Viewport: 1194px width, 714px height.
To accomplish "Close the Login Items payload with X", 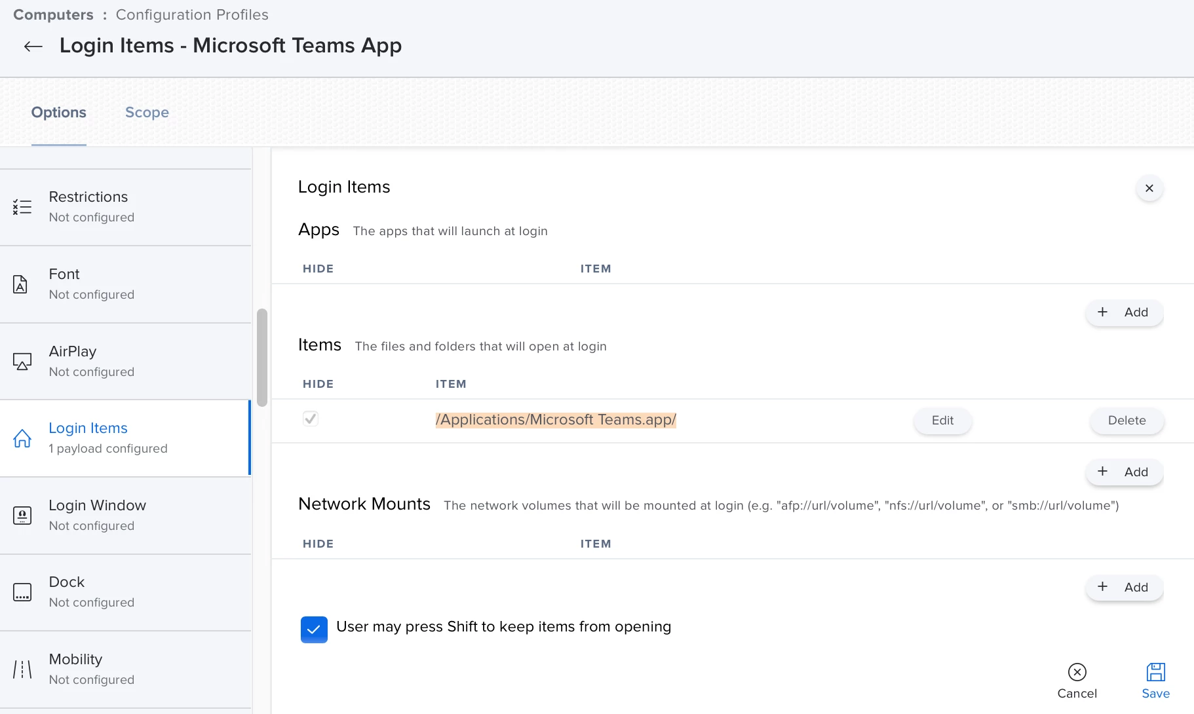I will pos(1149,188).
